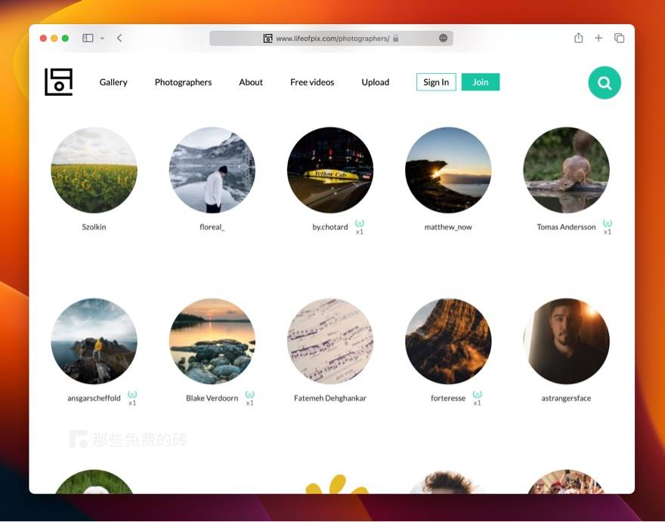Click the red close window button
Image resolution: width=665 pixels, height=522 pixels.
pos(43,38)
